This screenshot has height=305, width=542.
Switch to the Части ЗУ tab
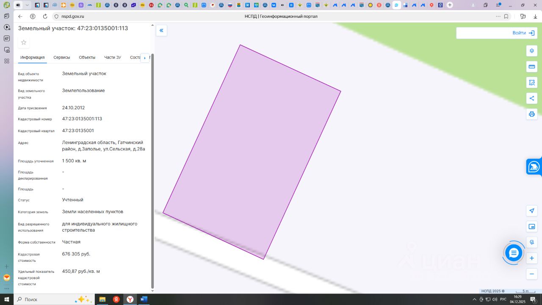click(x=113, y=58)
